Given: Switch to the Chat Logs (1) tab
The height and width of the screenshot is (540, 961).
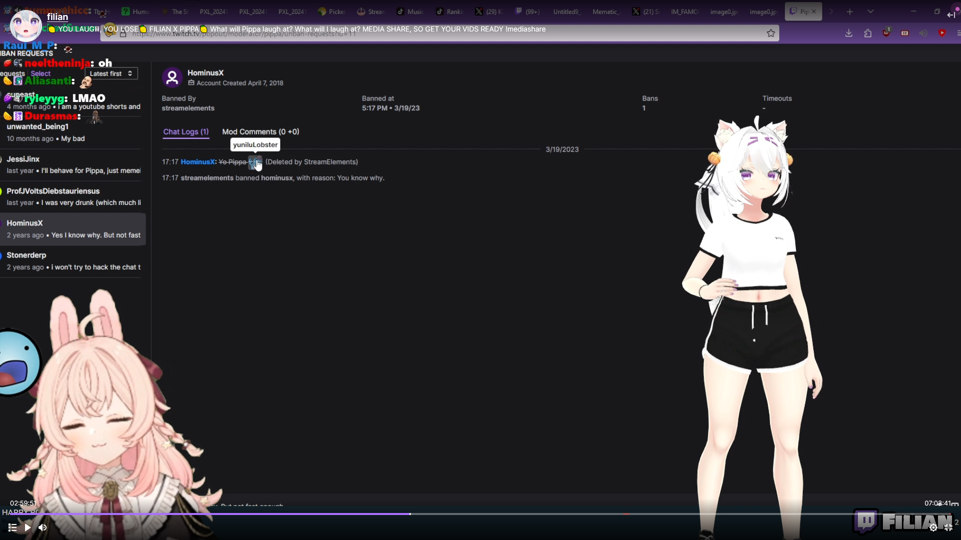Looking at the screenshot, I should pos(186,131).
